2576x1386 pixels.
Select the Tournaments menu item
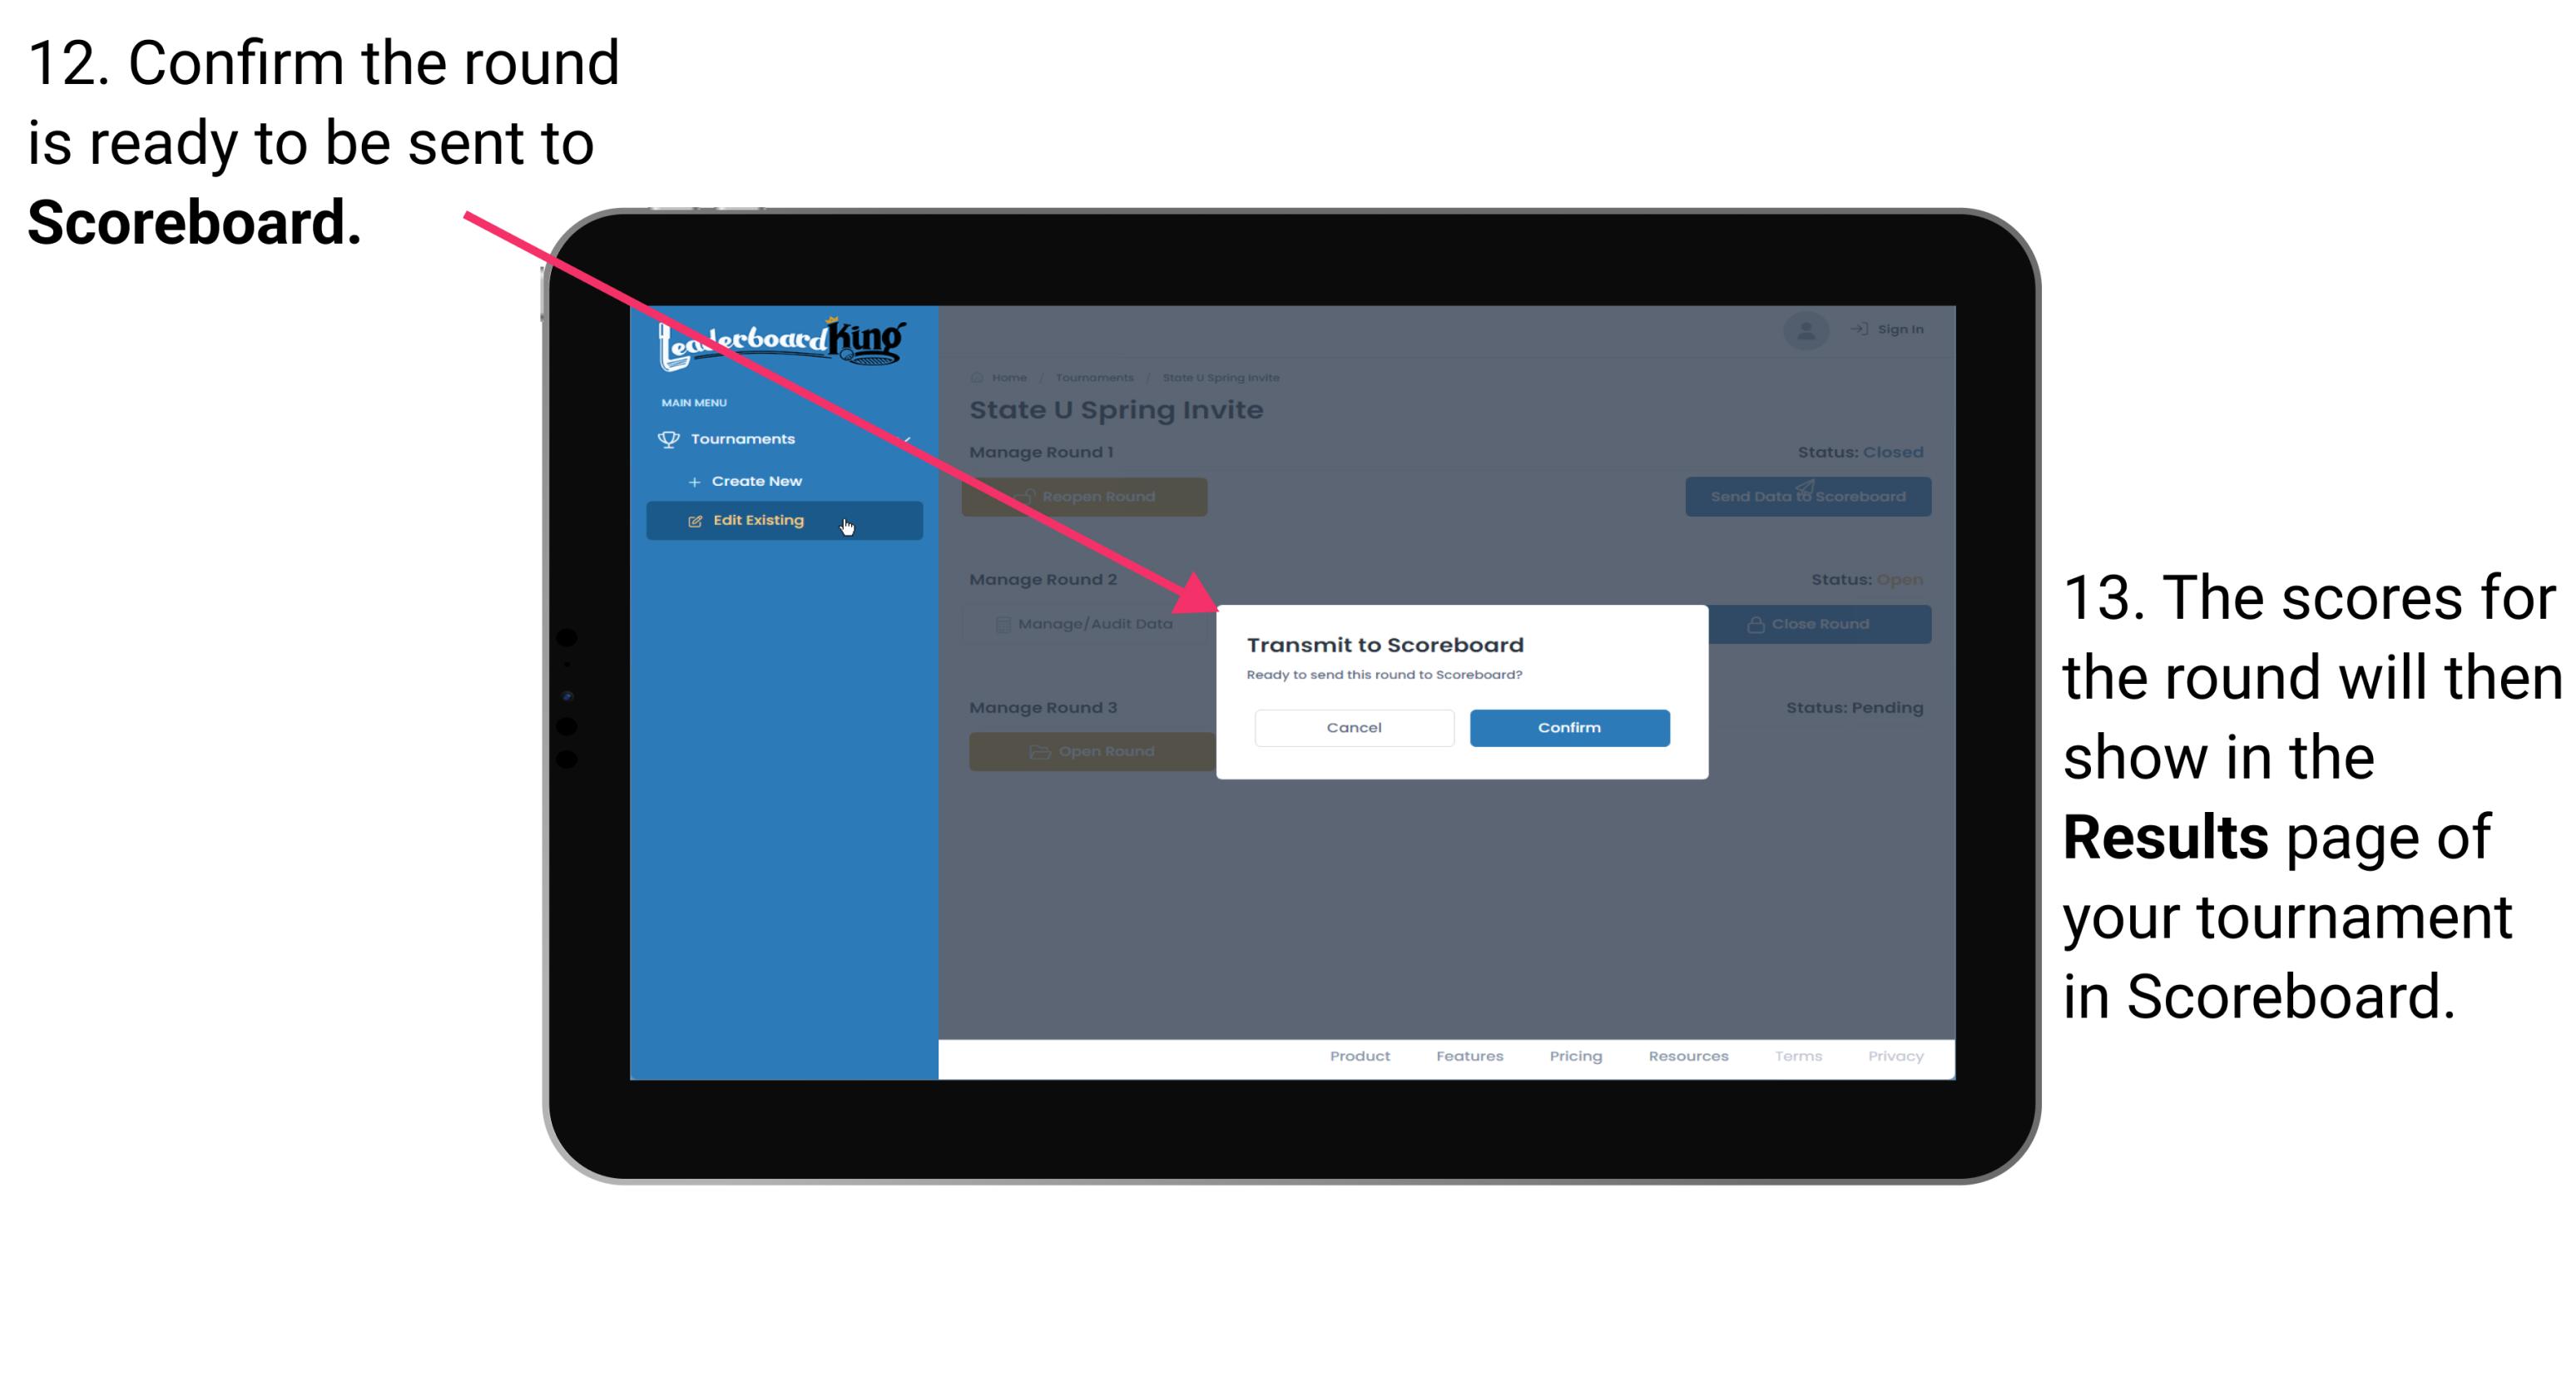click(x=746, y=438)
